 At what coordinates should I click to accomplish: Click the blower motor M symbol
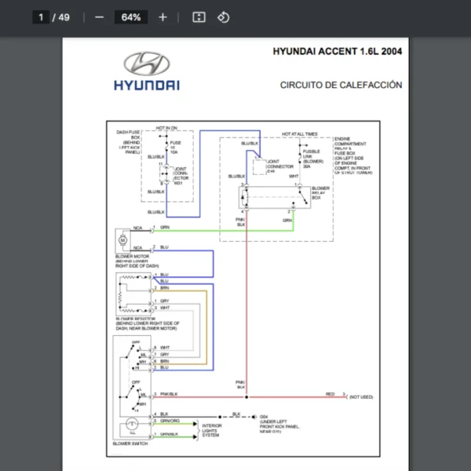click(x=122, y=237)
